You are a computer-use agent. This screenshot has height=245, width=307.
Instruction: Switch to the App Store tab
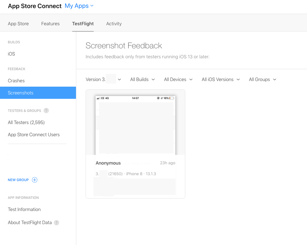(x=18, y=24)
